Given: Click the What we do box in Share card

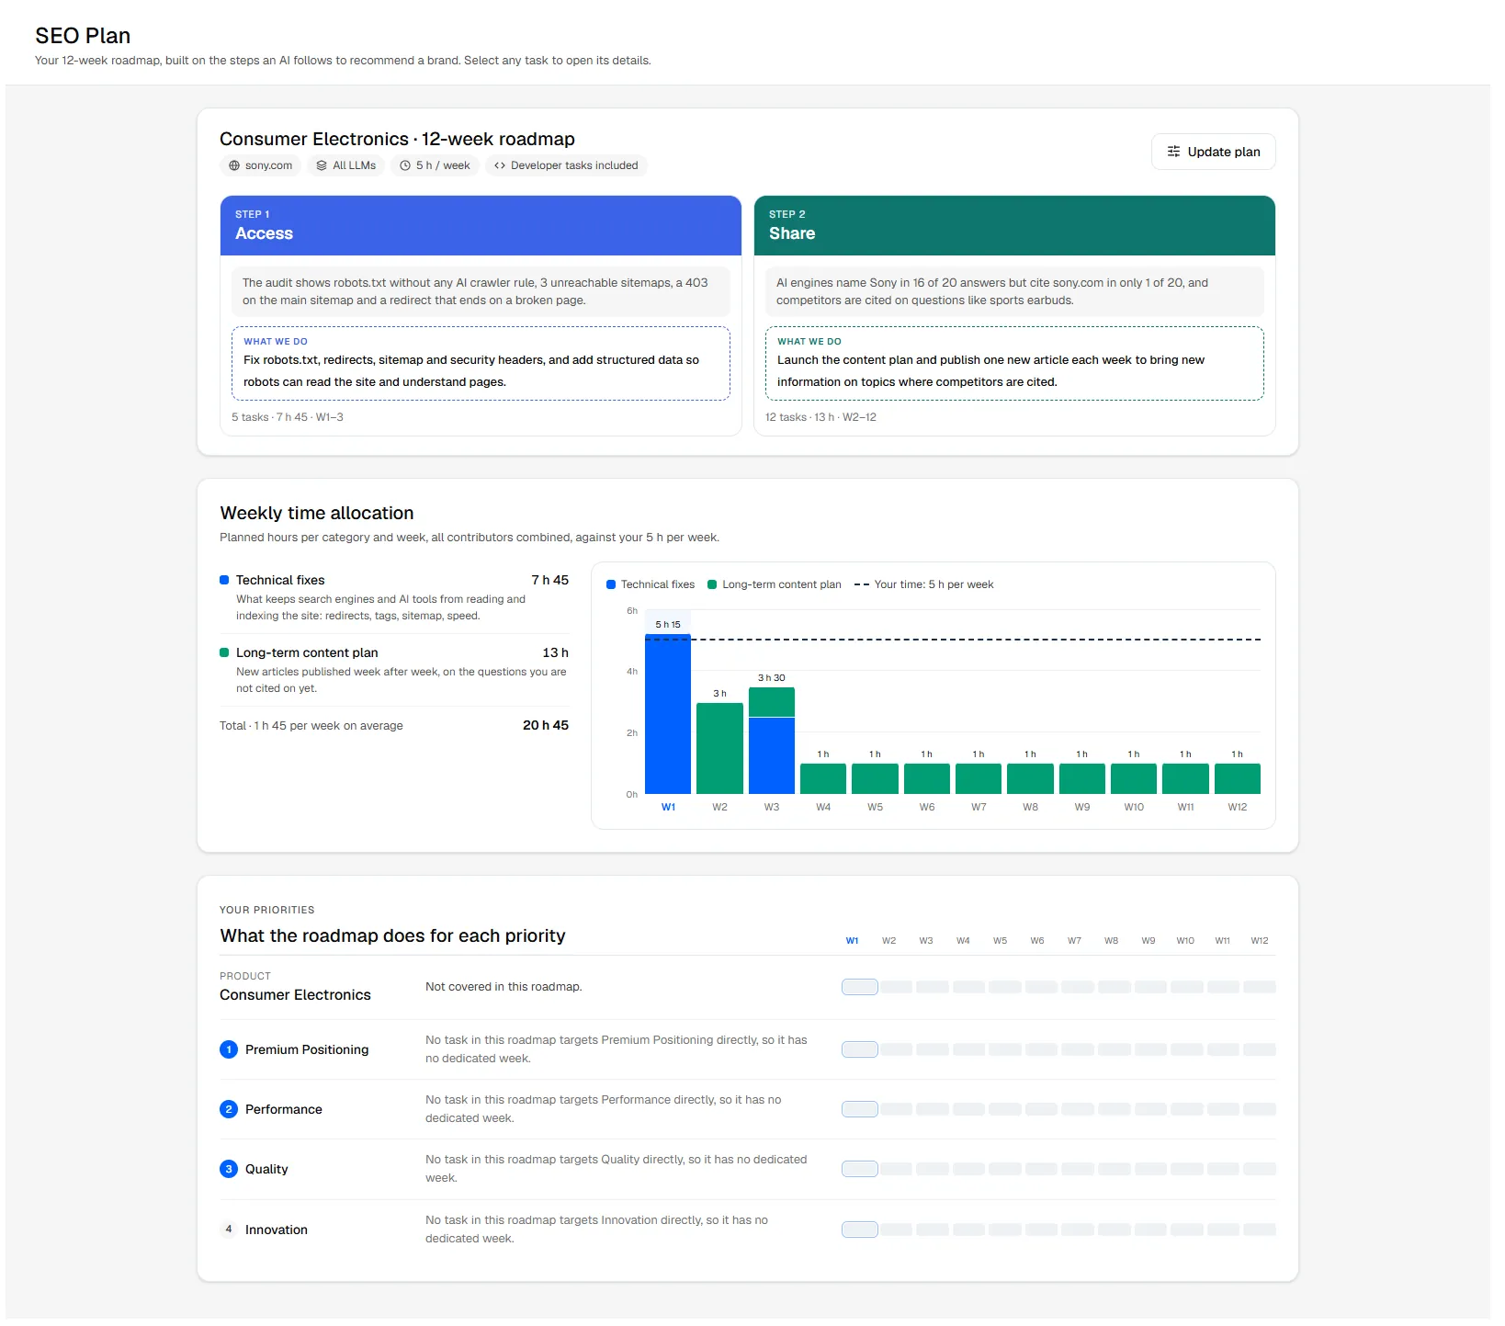Looking at the screenshot, I should click(x=1014, y=363).
